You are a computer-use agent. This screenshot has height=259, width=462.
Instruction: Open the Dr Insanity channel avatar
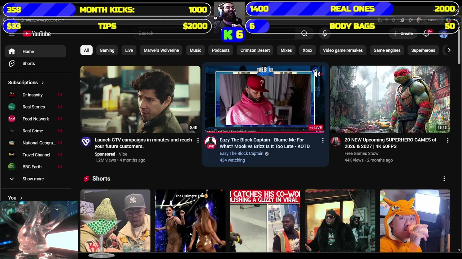click(x=12, y=95)
